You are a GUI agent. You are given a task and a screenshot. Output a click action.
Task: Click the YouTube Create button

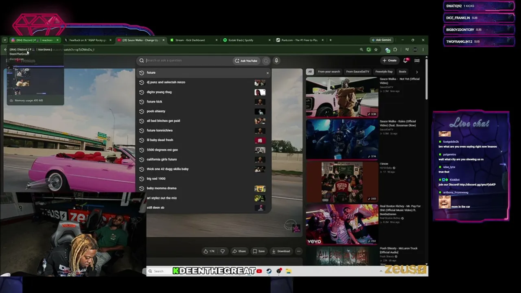coord(390,60)
